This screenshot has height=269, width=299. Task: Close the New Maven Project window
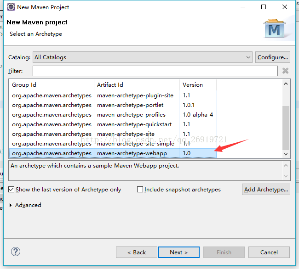284,7
